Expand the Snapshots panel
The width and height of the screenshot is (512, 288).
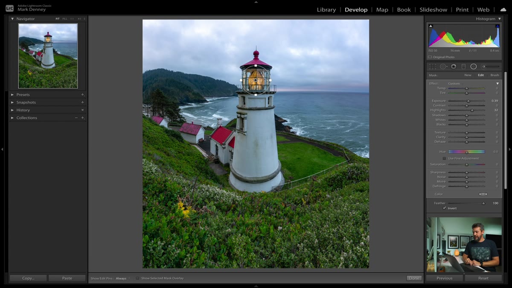point(12,102)
